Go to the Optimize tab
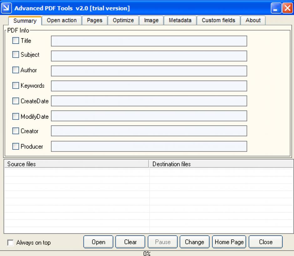 (x=123, y=20)
